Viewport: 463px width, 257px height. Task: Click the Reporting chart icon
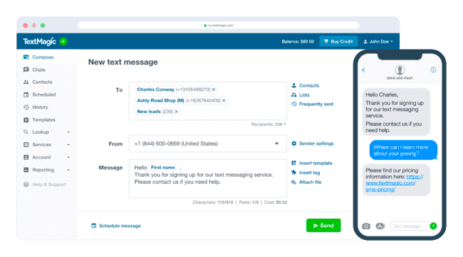point(26,170)
